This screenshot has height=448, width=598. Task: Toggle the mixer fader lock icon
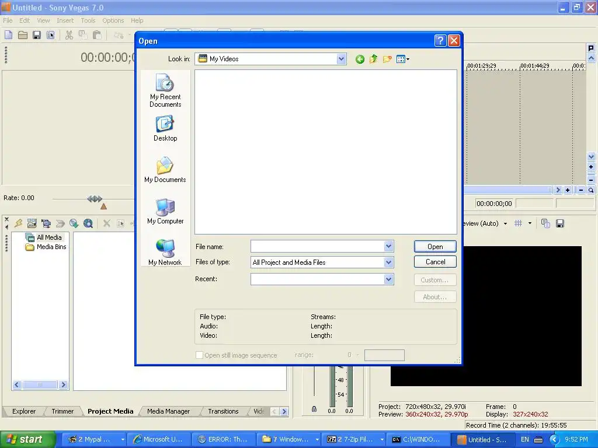click(314, 409)
